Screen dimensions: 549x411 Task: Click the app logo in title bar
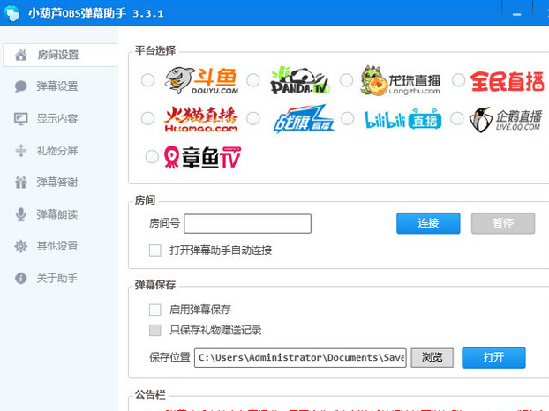click(x=11, y=13)
